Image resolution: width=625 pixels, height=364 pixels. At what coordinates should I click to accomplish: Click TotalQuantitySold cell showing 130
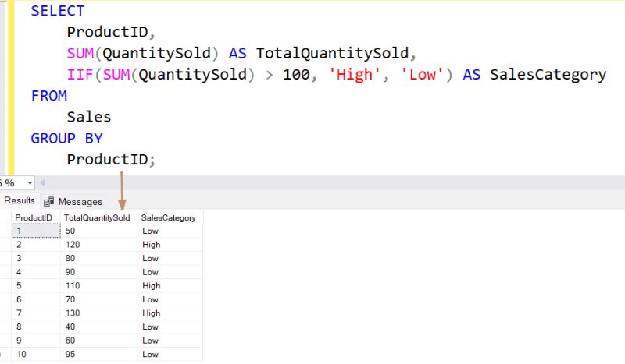point(98,313)
